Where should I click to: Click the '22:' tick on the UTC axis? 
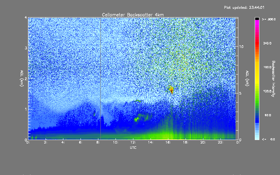click(220, 142)
